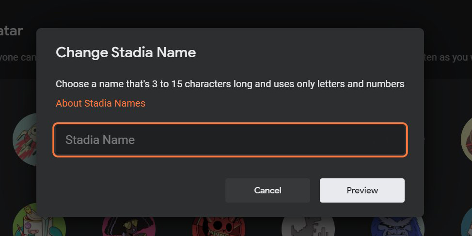
Task: Pick the teal avatar in bottom-right corner
Action: tap(466, 224)
